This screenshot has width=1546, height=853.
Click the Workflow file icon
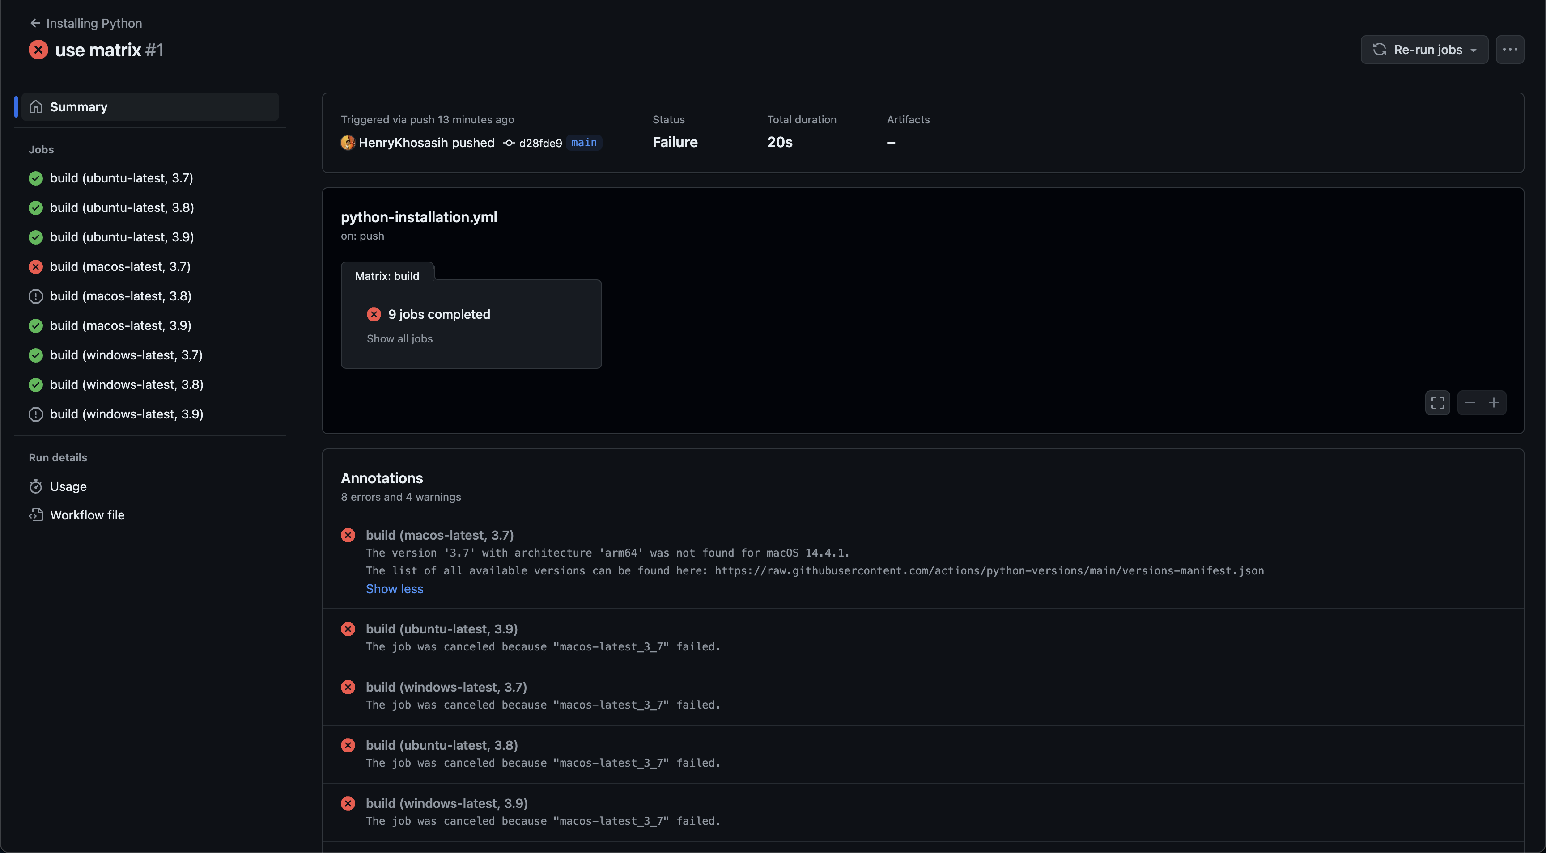point(36,515)
